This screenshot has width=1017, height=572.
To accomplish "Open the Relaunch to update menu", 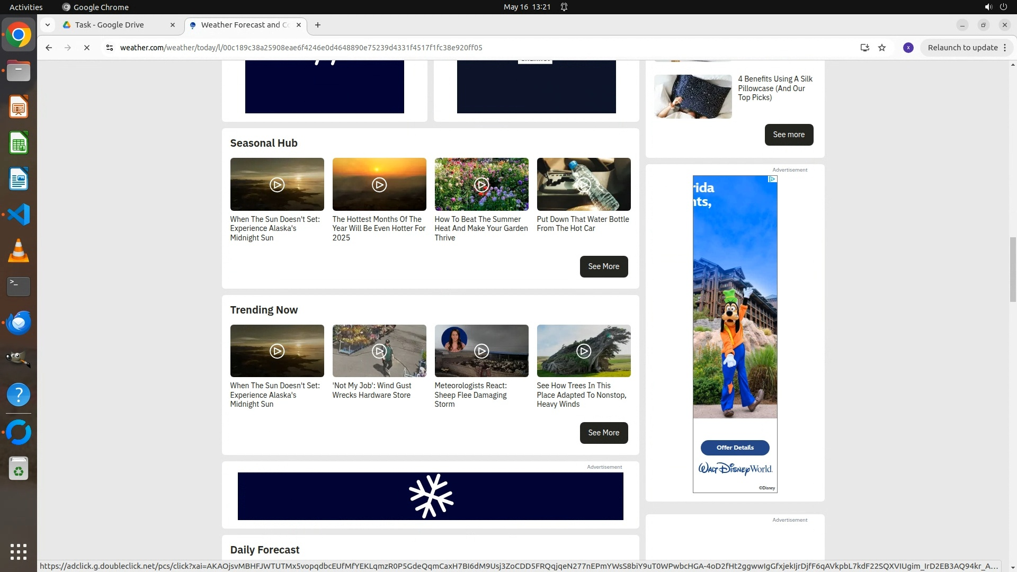I will click(x=967, y=48).
